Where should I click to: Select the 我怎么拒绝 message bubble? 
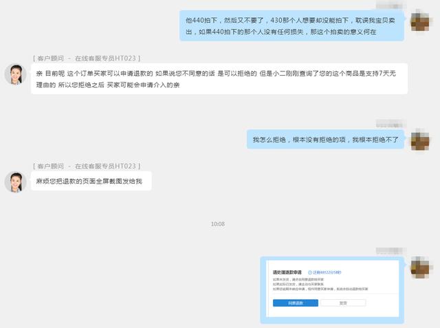click(325, 140)
